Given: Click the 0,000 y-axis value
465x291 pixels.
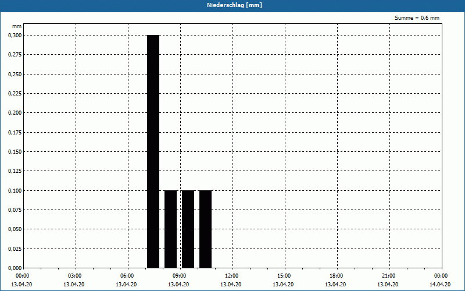Looking at the screenshot, I should tap(15, 268).
